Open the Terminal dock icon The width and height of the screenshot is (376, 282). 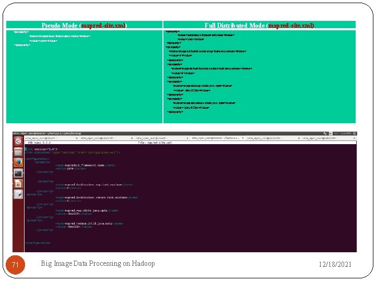pyautogui.click(x=18, y=173)
